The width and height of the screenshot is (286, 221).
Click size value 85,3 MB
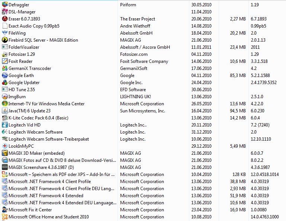(x=238, y=76)
